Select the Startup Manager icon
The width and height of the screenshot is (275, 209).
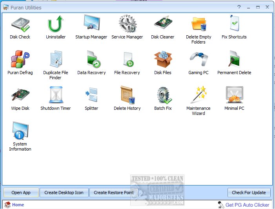[x=91, y=24]
